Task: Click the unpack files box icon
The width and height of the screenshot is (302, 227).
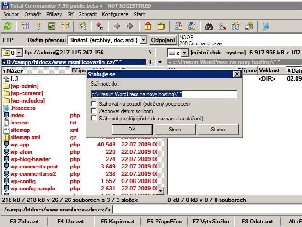Action: click(161, 26)
